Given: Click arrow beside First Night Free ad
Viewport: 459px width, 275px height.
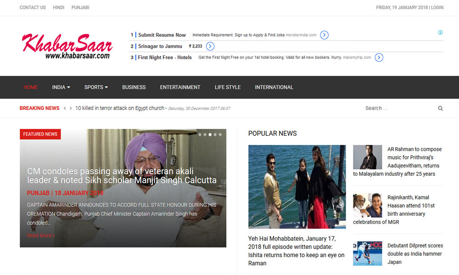Looking at the screenshot, I should click(x=379, y=58).
